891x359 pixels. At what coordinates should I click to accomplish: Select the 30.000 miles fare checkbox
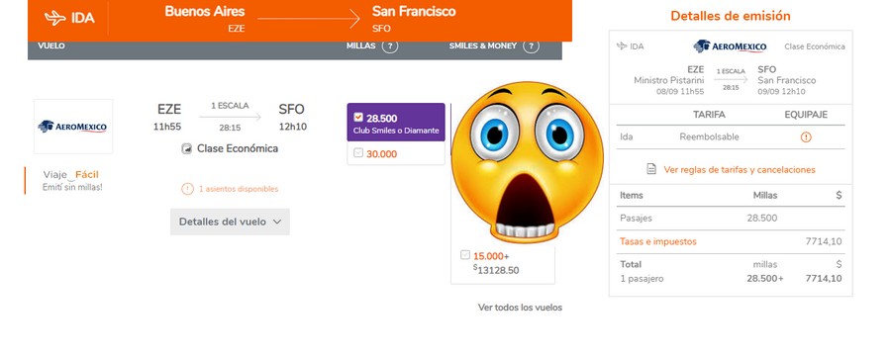[358, 153]
